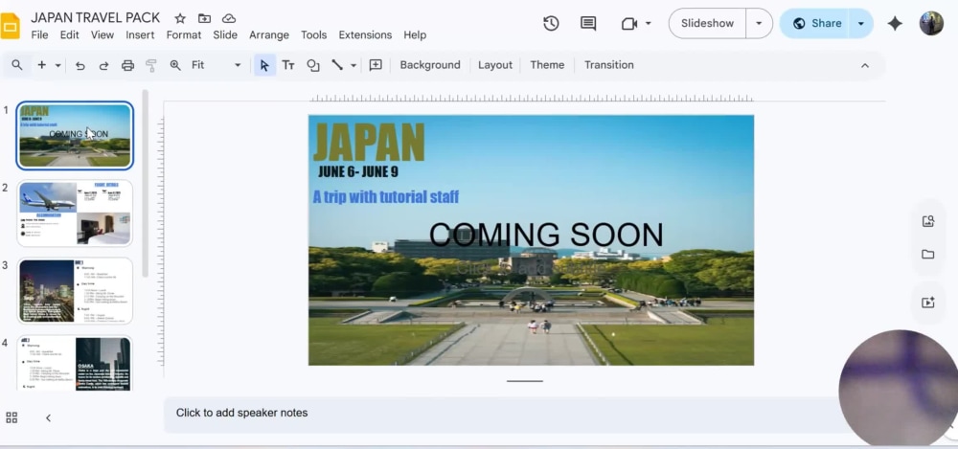Choose the Select arrow cursor tool
The height and width of the screenshot is (449, 958).
[264, 65]
